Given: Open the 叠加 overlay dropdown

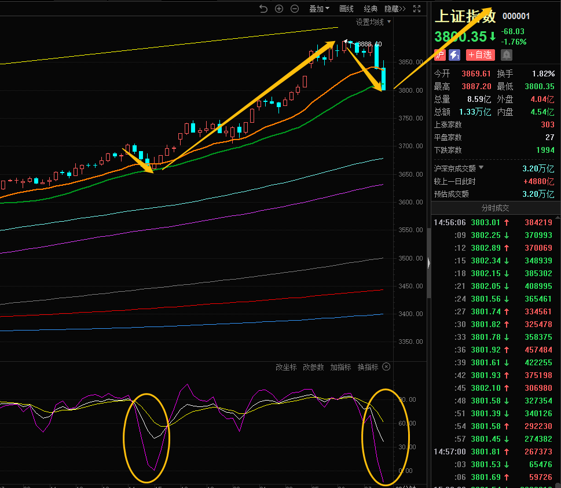Looking at the screenshot, I should coord(319,9).
